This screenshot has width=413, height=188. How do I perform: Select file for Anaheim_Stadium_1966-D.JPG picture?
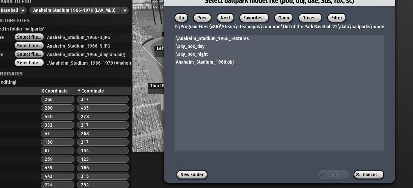29,37
